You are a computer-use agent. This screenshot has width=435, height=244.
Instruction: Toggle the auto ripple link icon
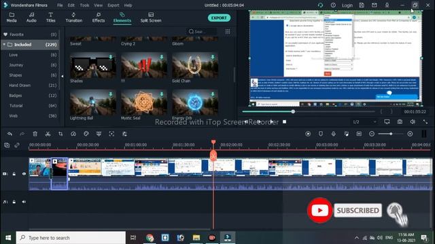(17, 145)
